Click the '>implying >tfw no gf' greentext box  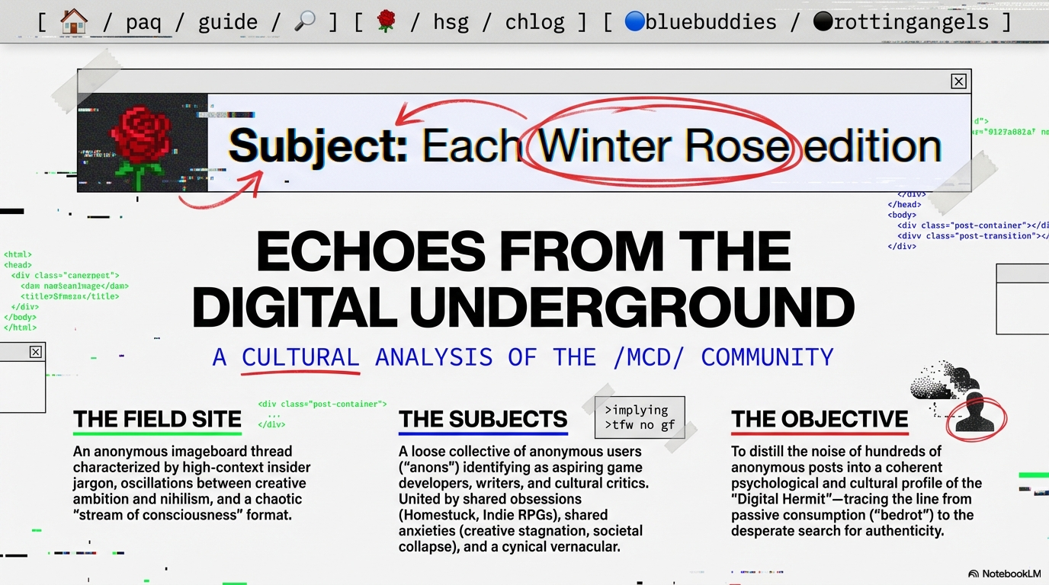(x=639, y=417)
